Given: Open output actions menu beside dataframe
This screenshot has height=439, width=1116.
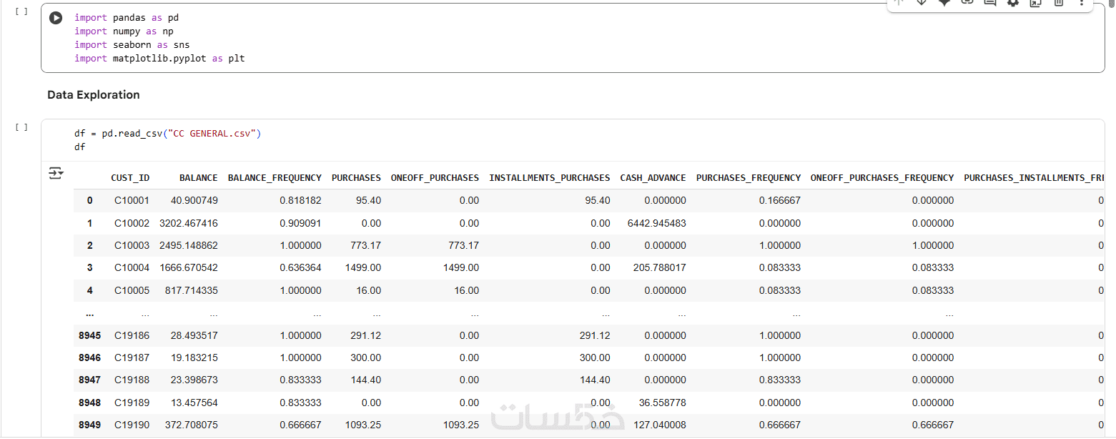Looking at the screenshot, I should click(x=56, y=173).
